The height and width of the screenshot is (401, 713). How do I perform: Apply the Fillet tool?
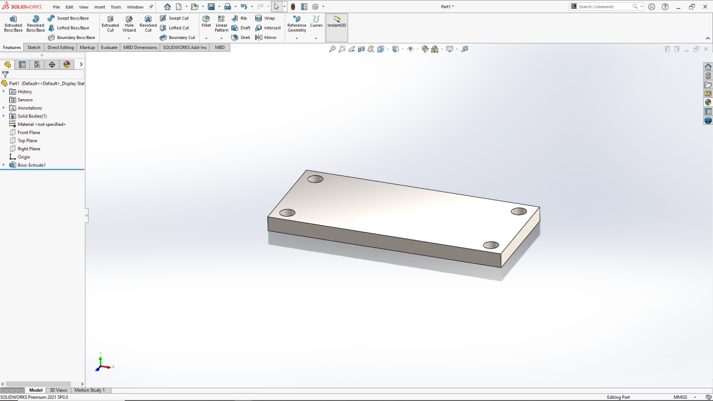[x=206, y=22]
